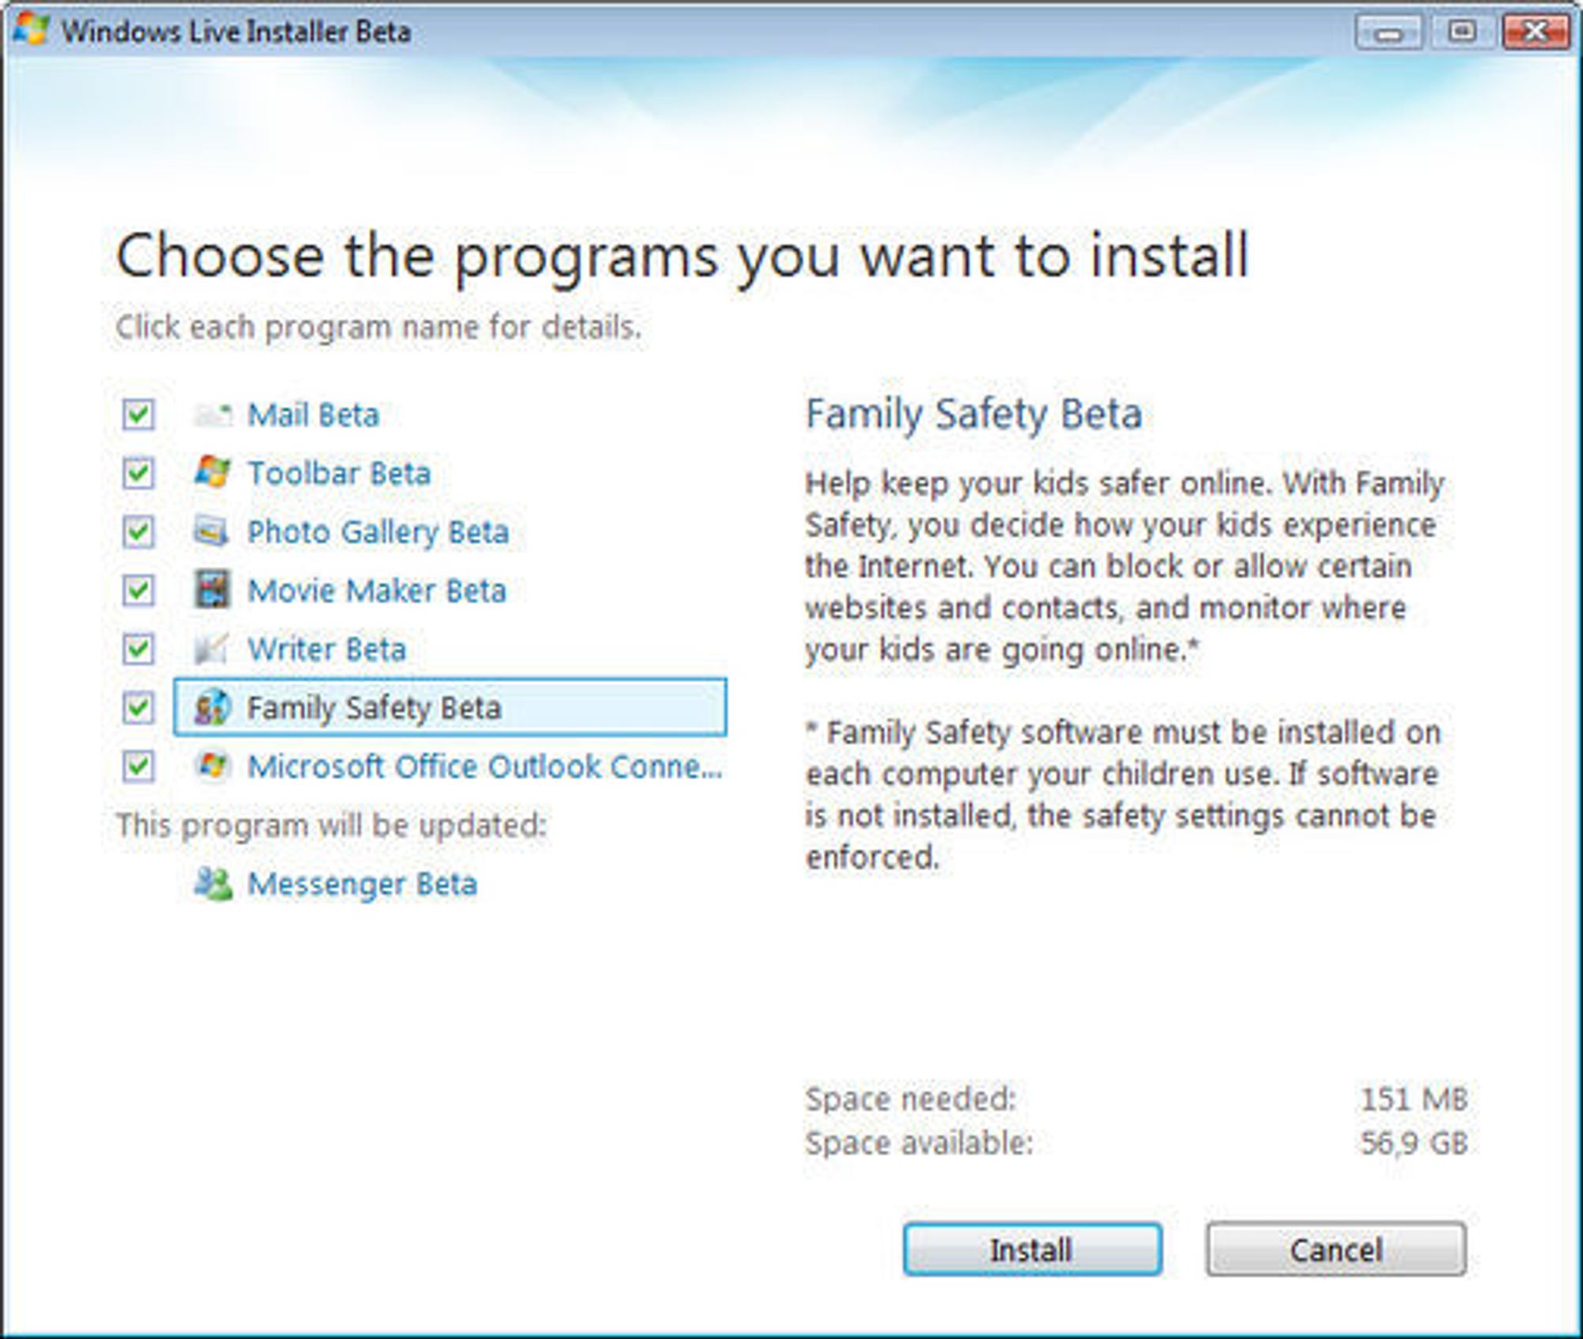This screenshot has height=1339, width=1583.
Task: Click the Toolbar Beta Windows flag icon
Action: coord(213,473)
